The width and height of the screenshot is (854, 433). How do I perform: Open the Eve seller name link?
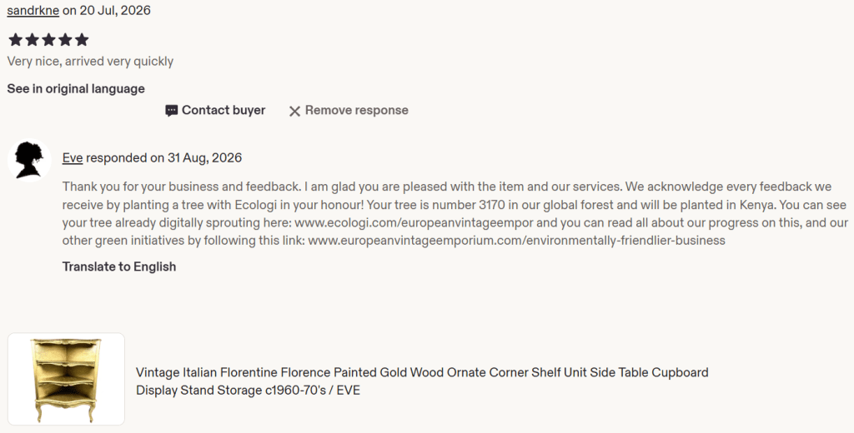(x=73, y=157)
